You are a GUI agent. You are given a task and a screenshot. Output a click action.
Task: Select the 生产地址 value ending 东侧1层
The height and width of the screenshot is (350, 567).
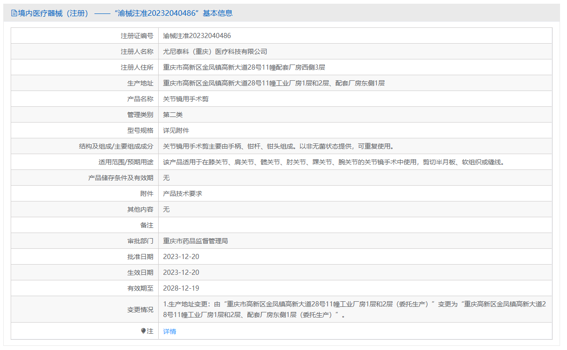pos(274,83)
